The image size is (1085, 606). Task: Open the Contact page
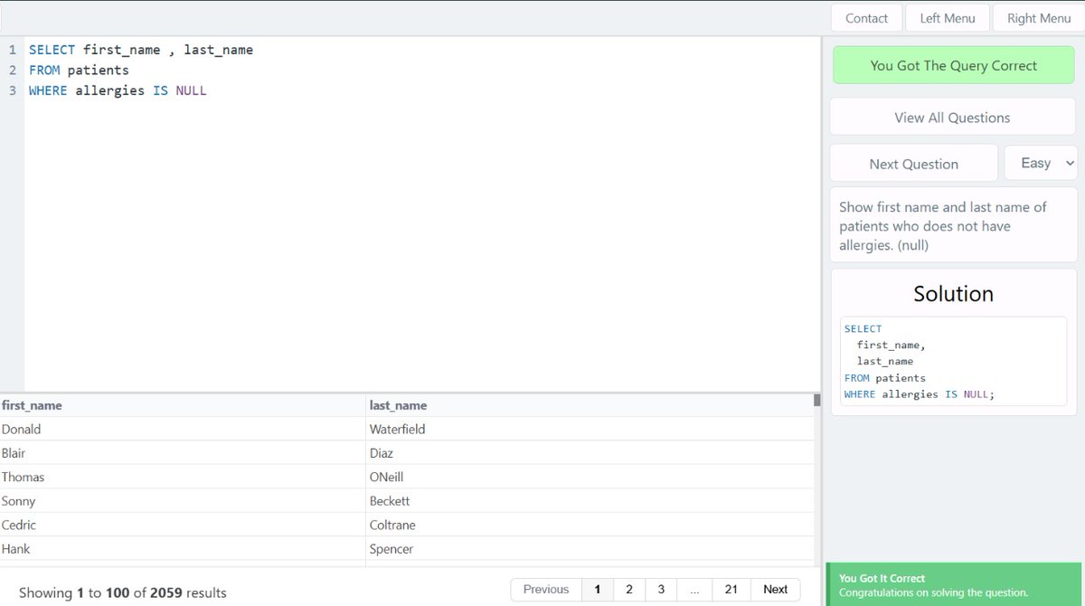click(x=866, y=18)
